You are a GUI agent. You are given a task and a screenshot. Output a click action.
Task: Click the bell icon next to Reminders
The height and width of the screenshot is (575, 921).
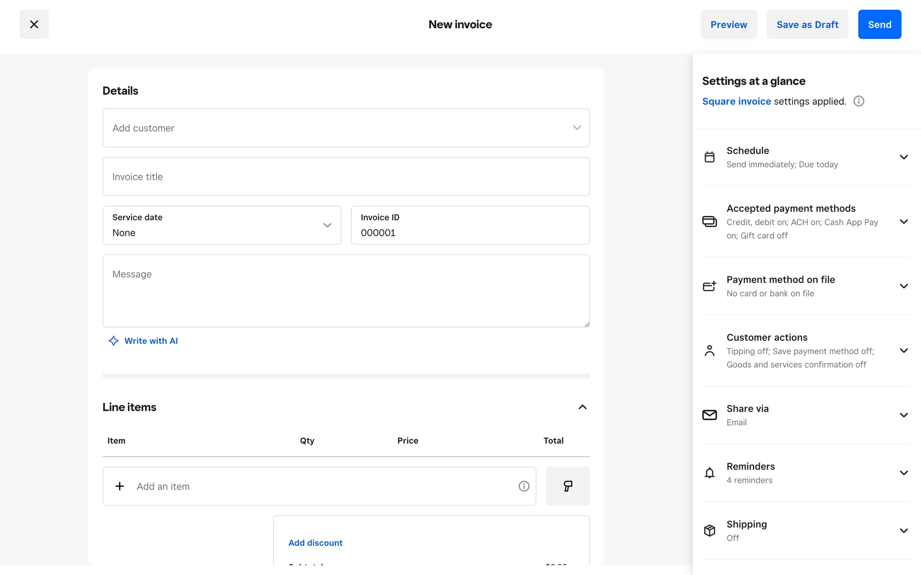[x=709, y=473]
